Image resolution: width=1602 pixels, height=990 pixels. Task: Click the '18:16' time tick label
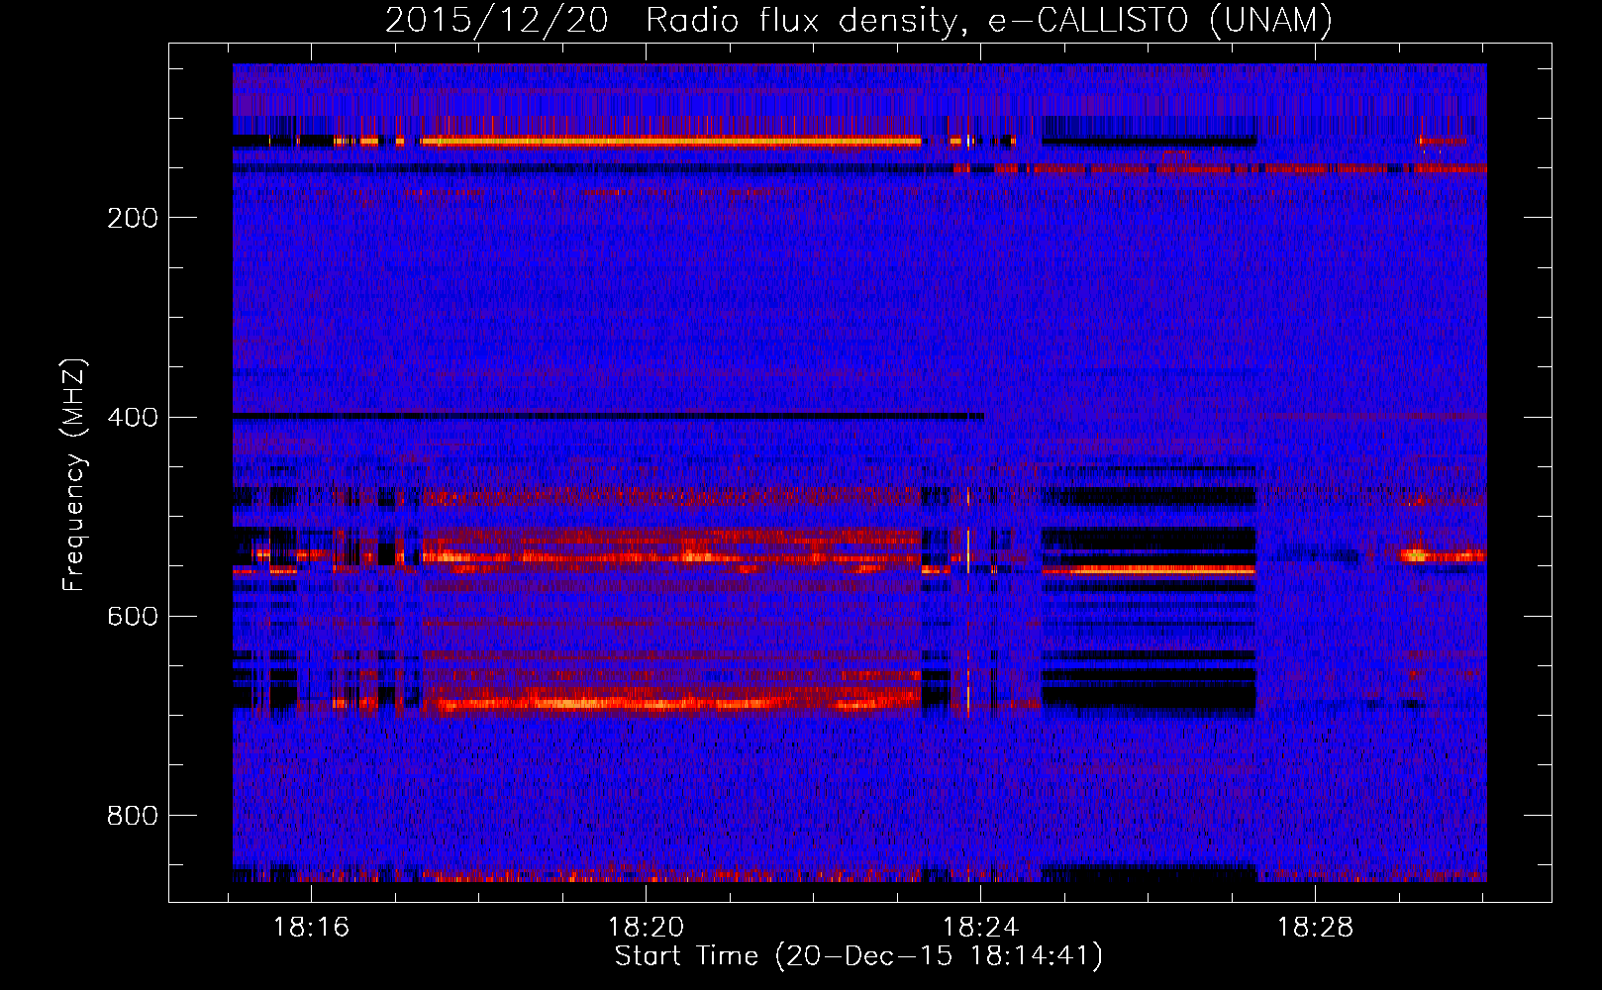point(312,928)
